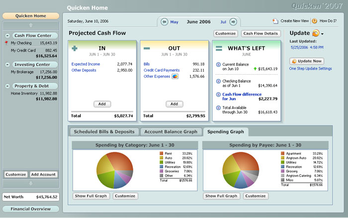The height and width of the screenshot is (218, 348).
Task: Open the Update dropdown arrow
Action: click(322, 34)
